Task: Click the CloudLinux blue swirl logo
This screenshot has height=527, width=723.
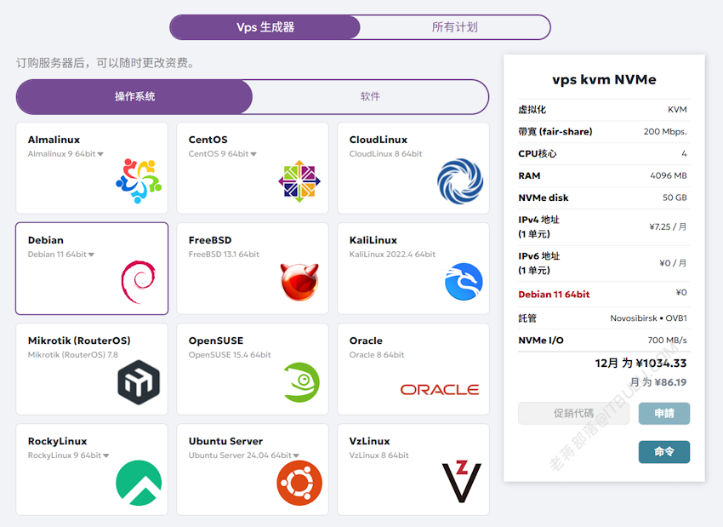Action: pyautogui.click(x=460, y=180)
